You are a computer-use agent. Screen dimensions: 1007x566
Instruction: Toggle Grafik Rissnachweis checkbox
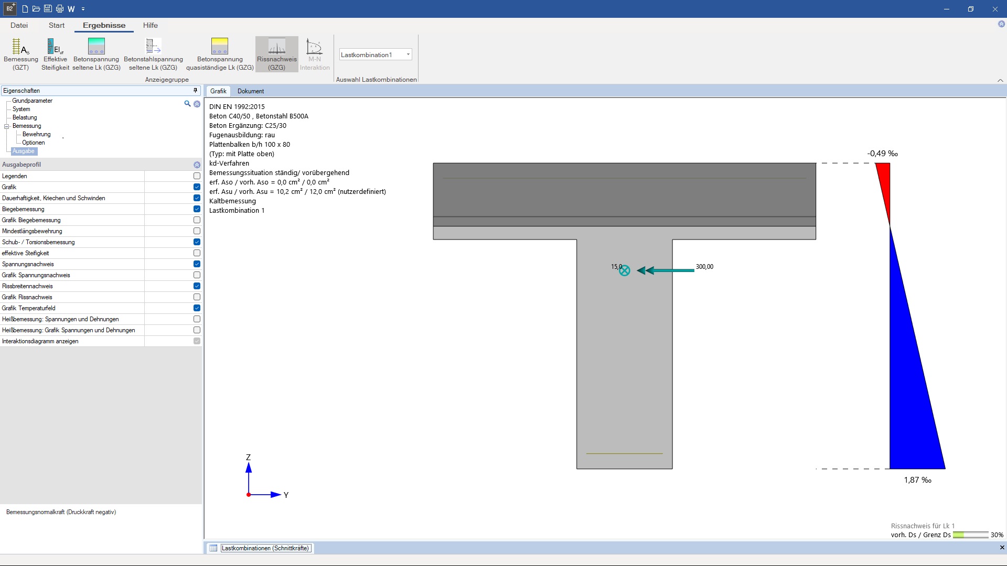197,297
